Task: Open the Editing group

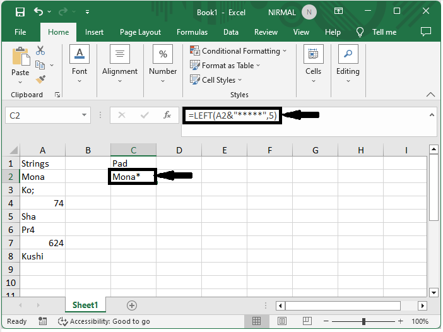Action: point(348,64)
